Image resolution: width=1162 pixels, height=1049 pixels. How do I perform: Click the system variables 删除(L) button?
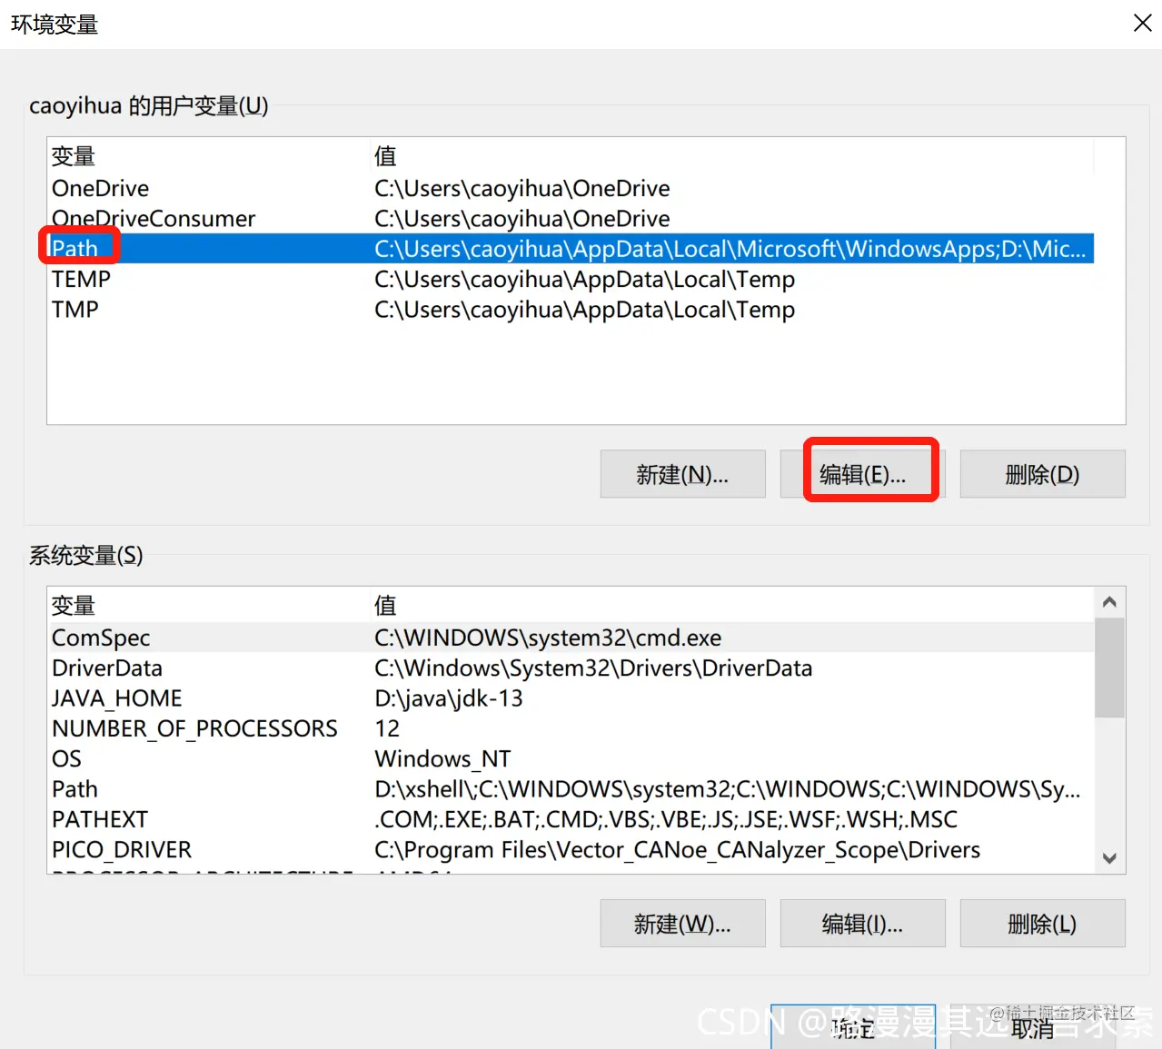tap(1042, 924)
